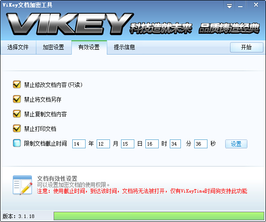Click the VIKEY logo banner
Viewport: 266px width, 222px height.
(70, 24)
